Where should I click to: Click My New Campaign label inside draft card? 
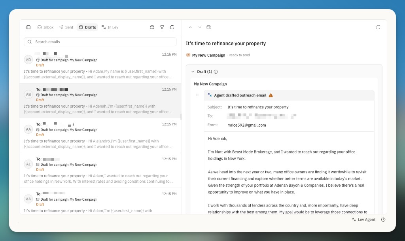pos(210,84)
